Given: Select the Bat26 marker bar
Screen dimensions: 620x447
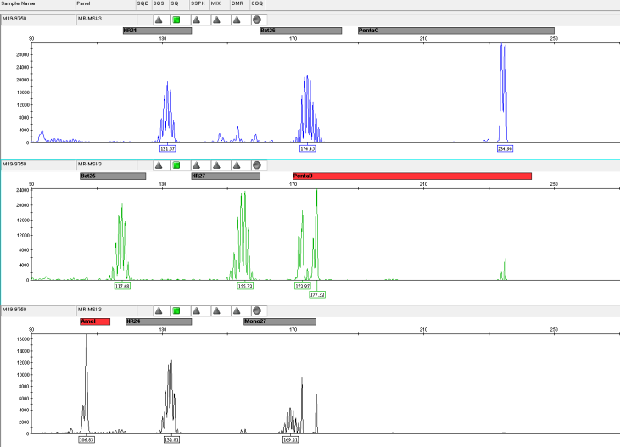Looking at the screenshot, I should tap(300, 31).
